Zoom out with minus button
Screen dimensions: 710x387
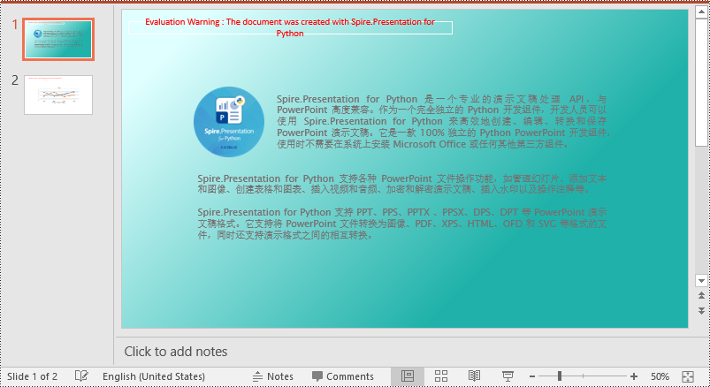pos(532,376)
